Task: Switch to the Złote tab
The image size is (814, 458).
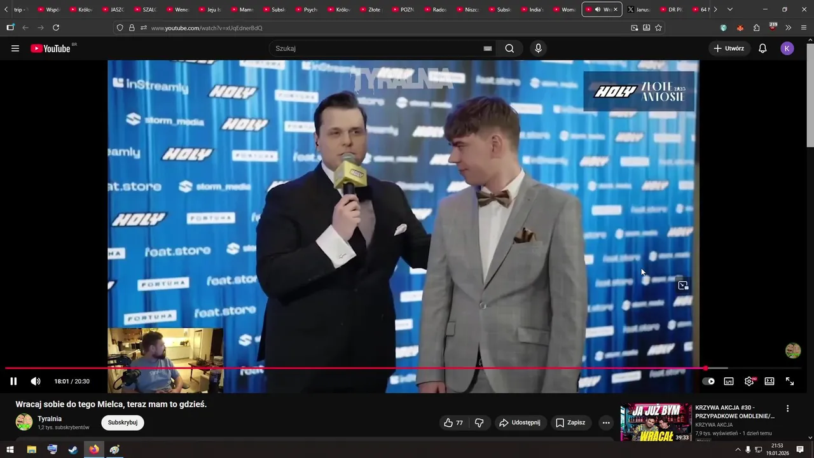Action: pyautogui.click(x=371, y=10)
